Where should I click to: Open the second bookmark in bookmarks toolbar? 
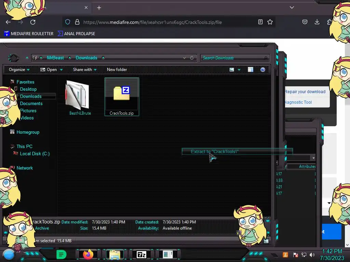[x=76, y=34]
